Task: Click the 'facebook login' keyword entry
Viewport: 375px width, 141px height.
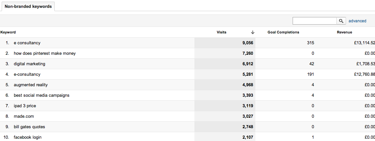Action: tap(28, 137)
